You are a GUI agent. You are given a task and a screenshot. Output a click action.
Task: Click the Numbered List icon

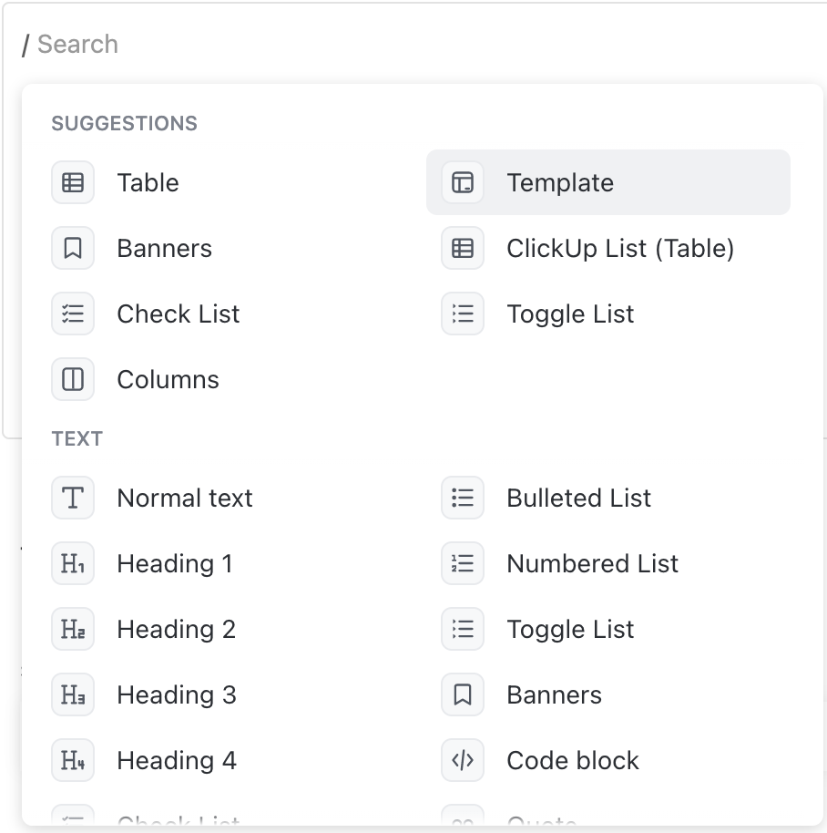pyautogui.click(x=463, y=563)
